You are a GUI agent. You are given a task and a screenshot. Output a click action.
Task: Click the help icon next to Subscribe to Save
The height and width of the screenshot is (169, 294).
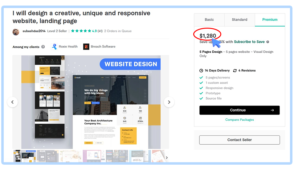coord(268,42)
